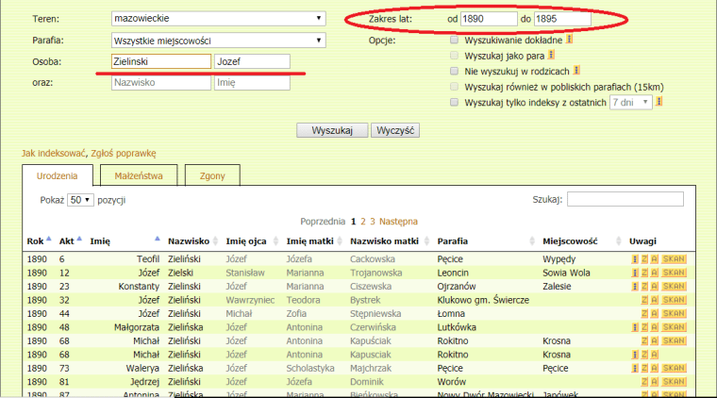Expand Parafia dropdown Wszystkie miejscowości
717x398 pixels.
pyautogui.click(x=216, y=41)
